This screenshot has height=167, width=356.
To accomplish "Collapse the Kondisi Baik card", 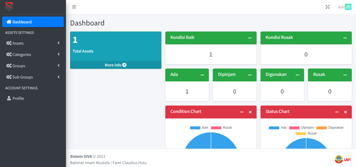I will [250, 38].
